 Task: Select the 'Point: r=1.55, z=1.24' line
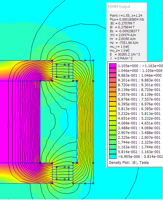(x=126, y=16)
